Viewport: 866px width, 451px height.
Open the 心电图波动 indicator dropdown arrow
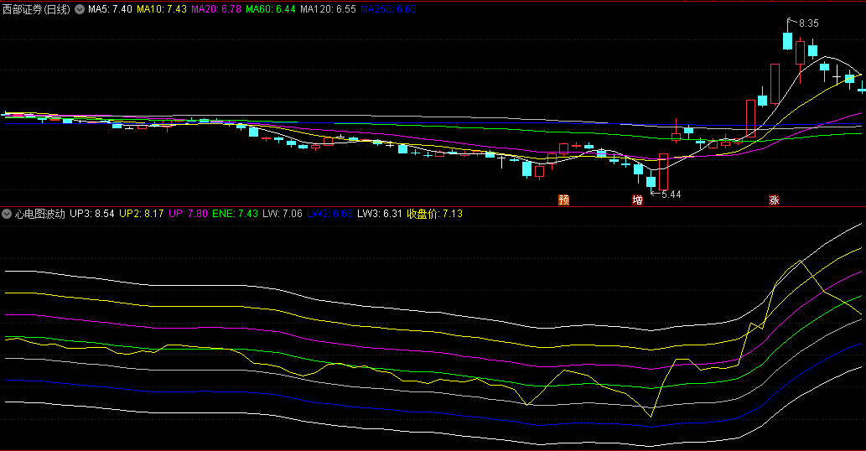7,214
